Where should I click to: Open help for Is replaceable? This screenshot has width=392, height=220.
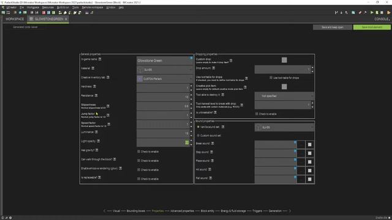pos(99,177)
